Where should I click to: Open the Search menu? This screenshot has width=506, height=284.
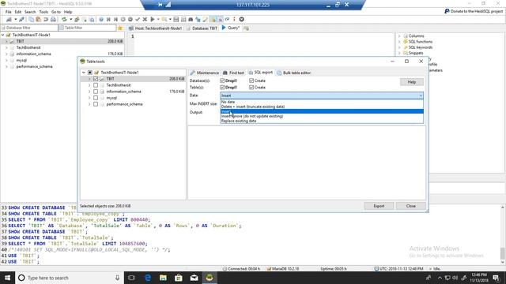[30, 12]
